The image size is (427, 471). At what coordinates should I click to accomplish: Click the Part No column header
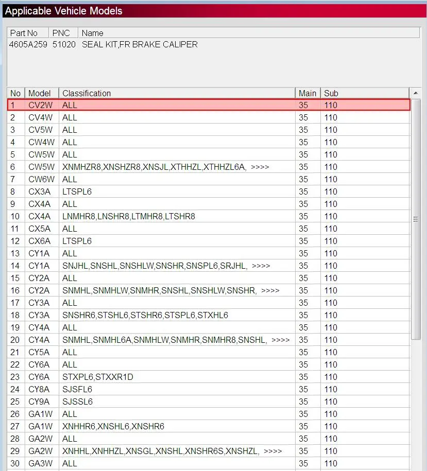(x=28, y=33)
